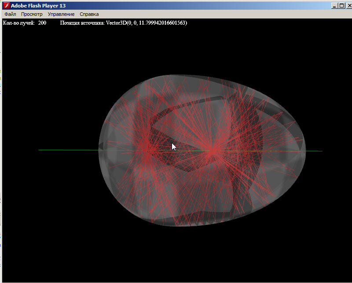The image size is (352, 283).
Task: Close the Adobe Flash Player window
Action: (x=348, y=5)
